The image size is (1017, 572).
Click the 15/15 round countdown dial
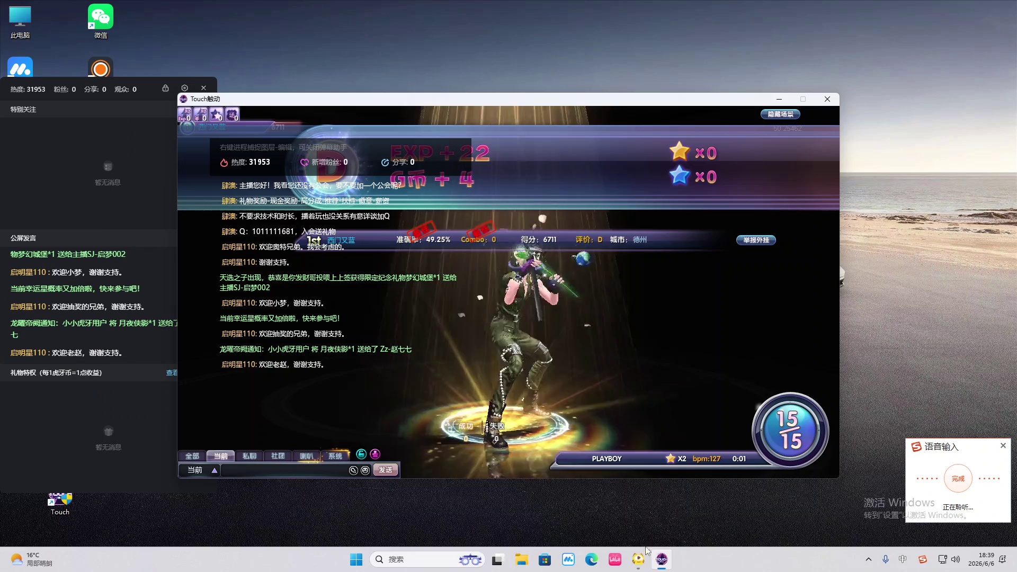coord(790,430)
